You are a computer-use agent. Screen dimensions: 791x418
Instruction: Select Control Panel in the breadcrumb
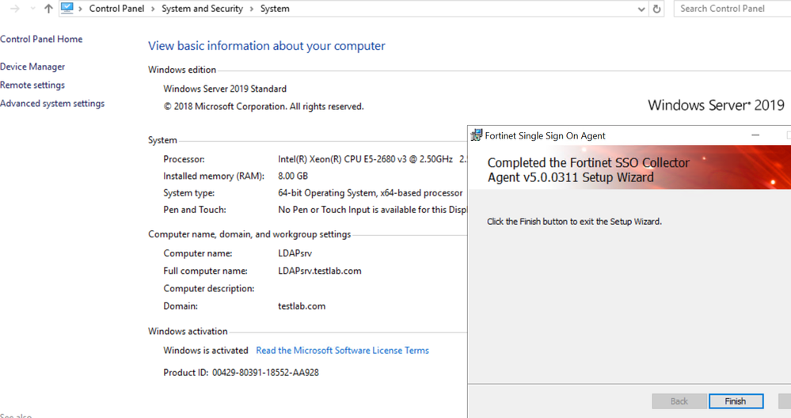[x=116, y=9]
